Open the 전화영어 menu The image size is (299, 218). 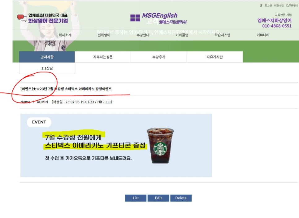104,35
